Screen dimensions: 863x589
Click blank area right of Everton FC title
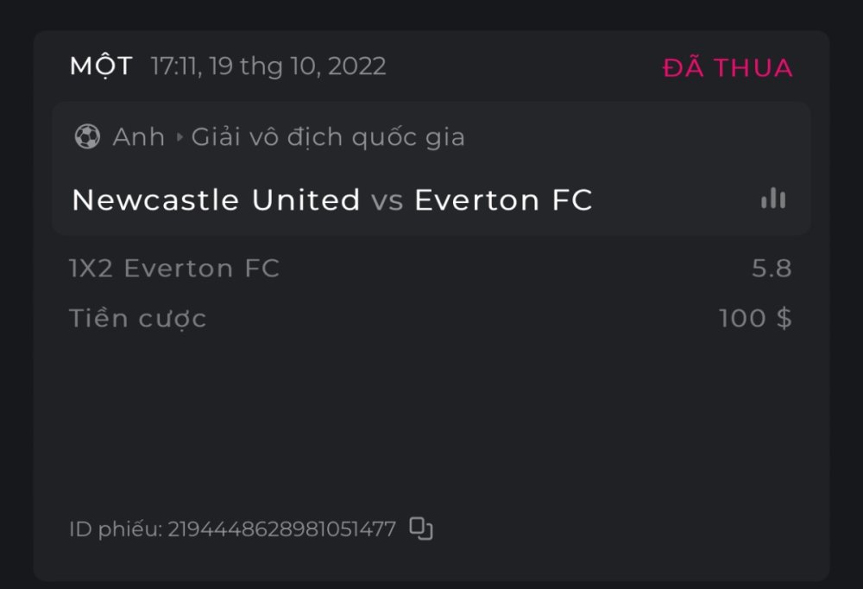point(673,200)
